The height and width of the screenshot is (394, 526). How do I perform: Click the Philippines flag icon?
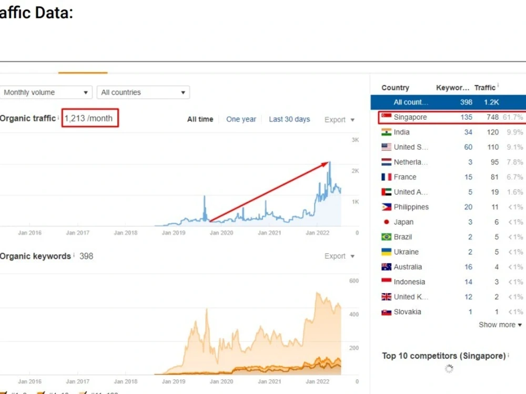click(x=387, y=206)
